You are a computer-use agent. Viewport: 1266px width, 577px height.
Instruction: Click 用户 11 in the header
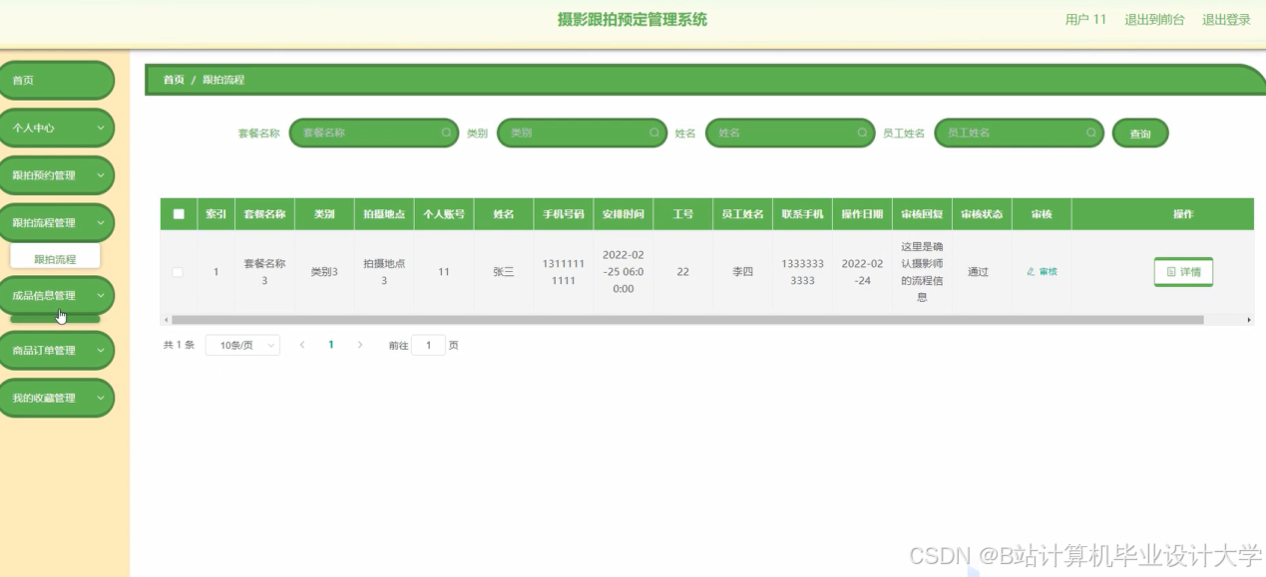1085,19
